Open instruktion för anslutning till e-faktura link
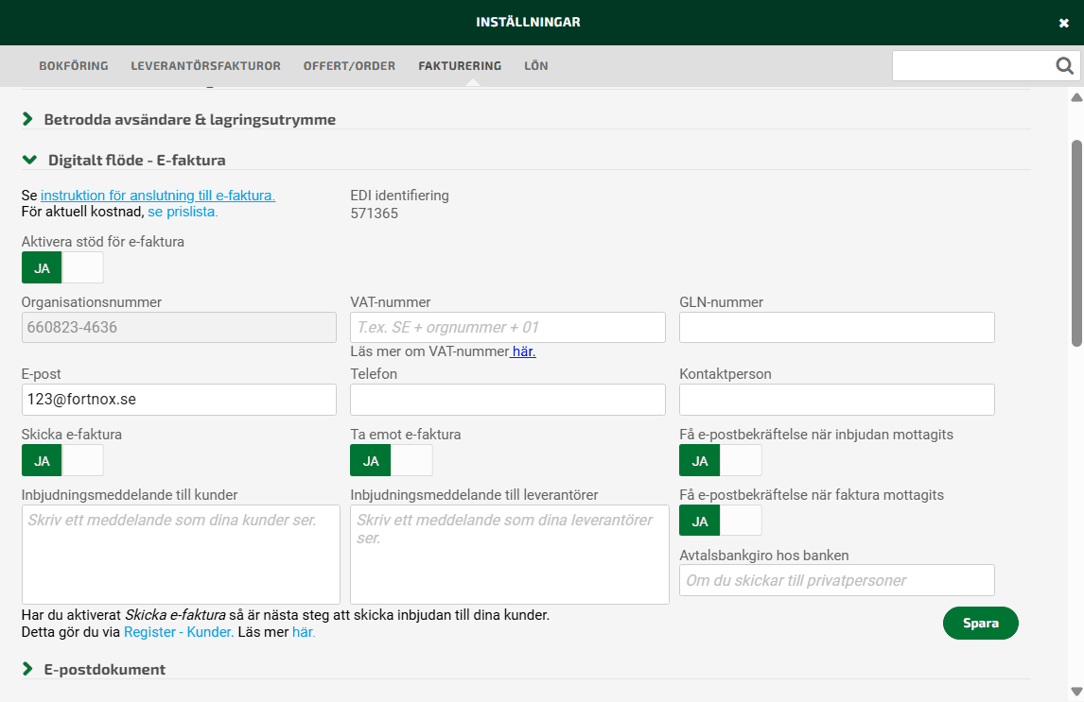Viewport: 1084px width, 702px height. [x=157, y=196]
